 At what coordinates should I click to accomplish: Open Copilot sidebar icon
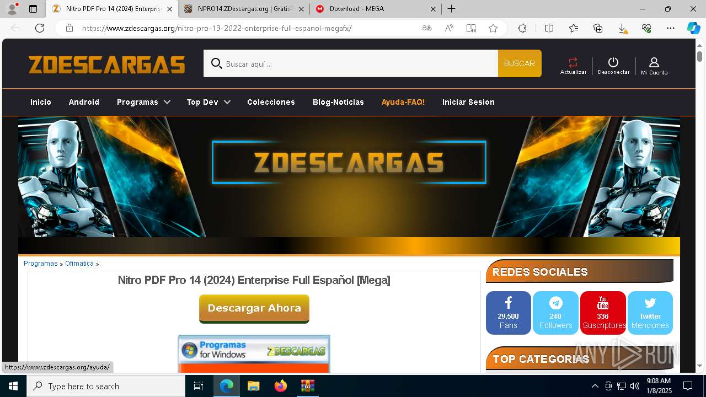(693, 28)
